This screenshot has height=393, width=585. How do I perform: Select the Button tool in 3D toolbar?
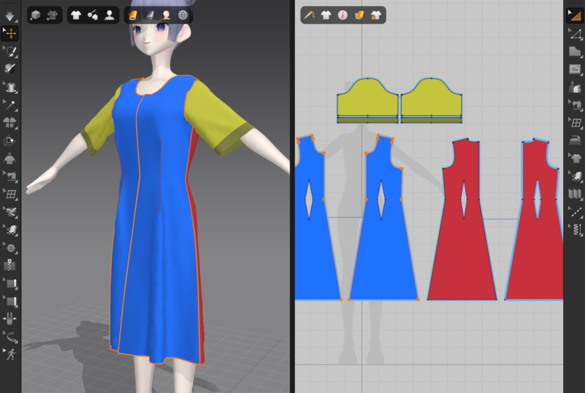[10, 248]
